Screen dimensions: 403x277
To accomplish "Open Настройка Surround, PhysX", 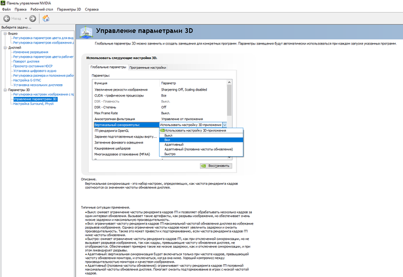I will pos(33,104).
